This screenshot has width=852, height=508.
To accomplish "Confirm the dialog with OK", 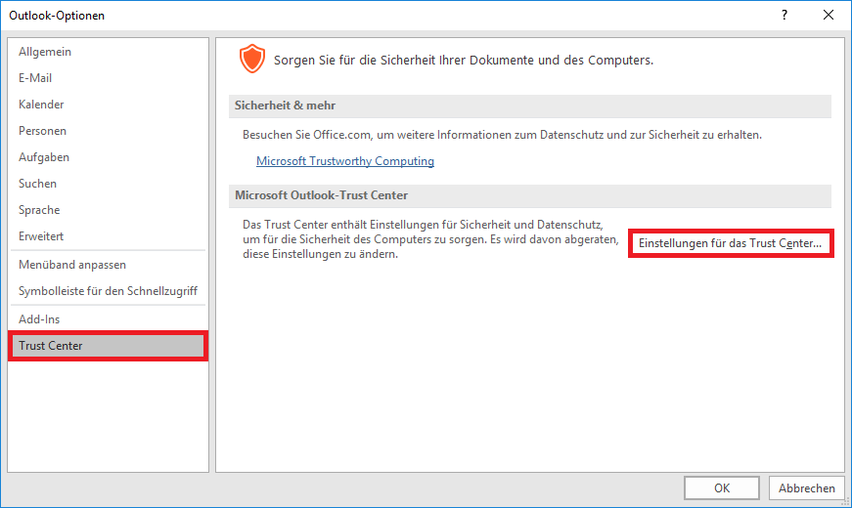I will coord(721,488).
